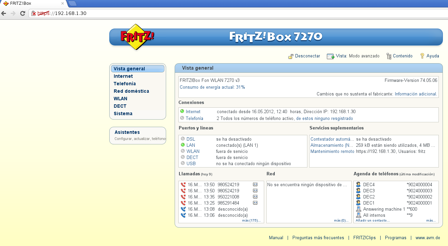Open Asistentes wizard panel

click(x=127, y=132)
